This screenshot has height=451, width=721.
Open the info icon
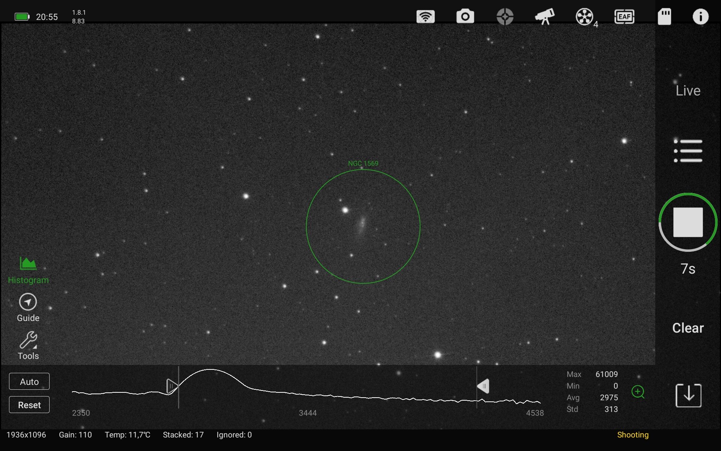[700, 17]
